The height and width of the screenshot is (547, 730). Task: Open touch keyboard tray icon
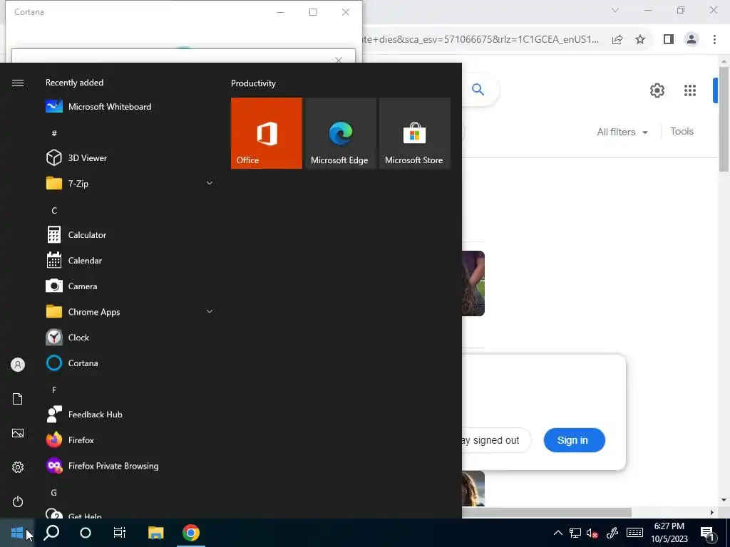point(634,533)
